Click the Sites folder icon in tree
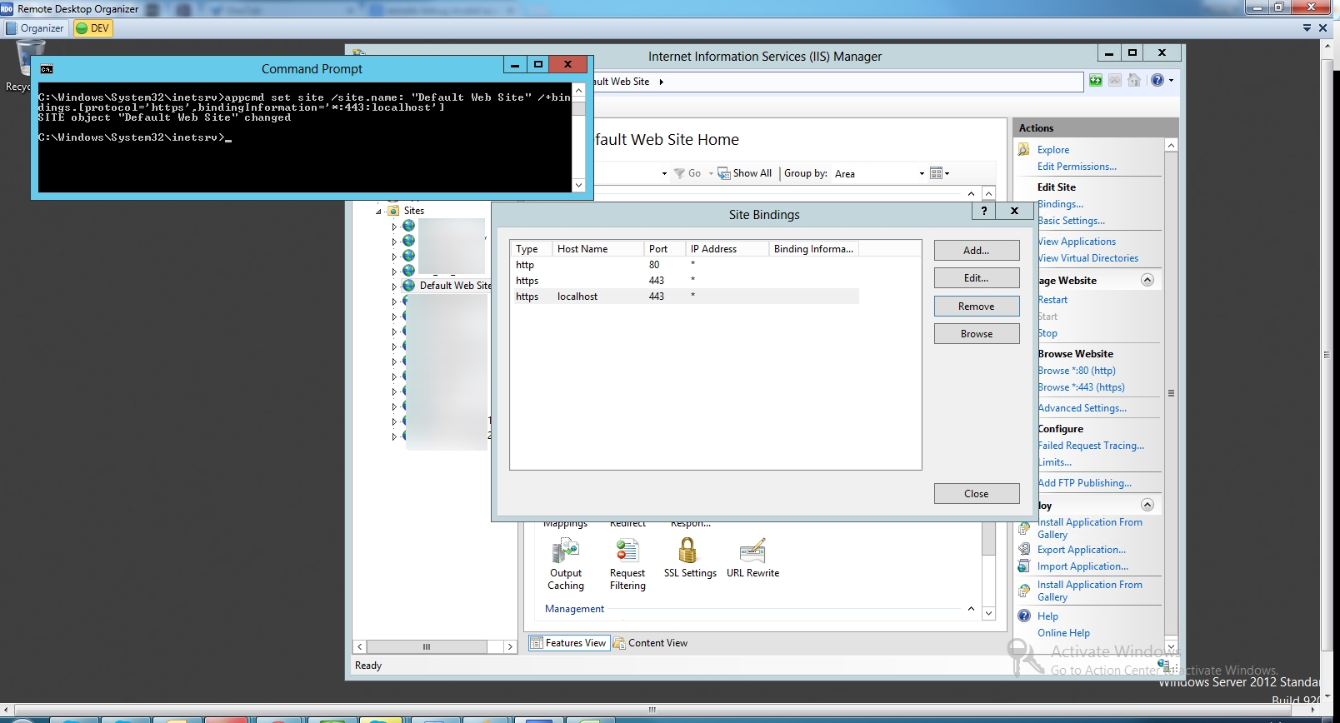The width and height of the screenshot is (1340, 723). click(393, 211)
